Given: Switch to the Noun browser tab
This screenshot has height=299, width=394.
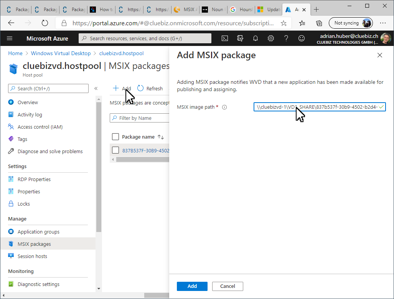Looking at the screenshot, I should [x=214, y=10].
